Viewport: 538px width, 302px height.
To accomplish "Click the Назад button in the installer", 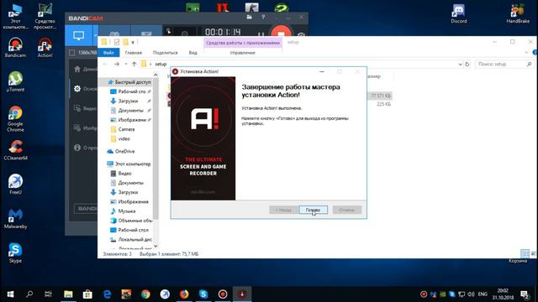I will [x=283, y=210].
